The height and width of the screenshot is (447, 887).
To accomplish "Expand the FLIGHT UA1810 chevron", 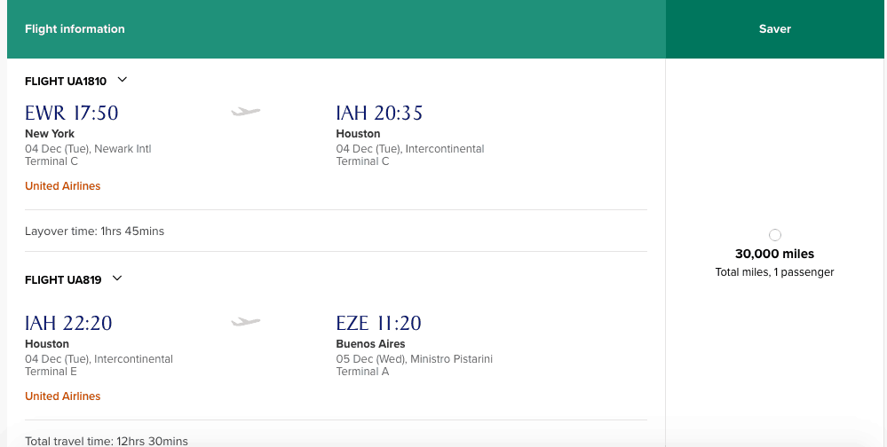I will click(123, 80).
